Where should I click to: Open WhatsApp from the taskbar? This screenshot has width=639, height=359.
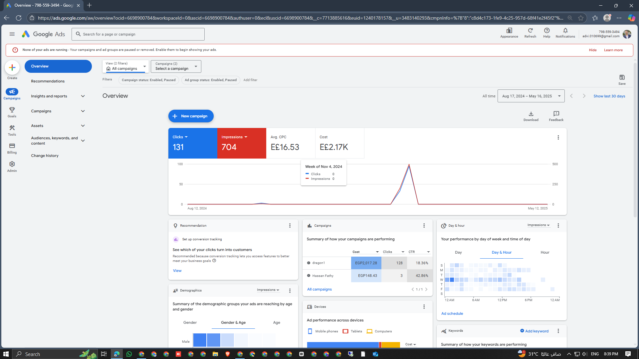click(x=129, y=354)
